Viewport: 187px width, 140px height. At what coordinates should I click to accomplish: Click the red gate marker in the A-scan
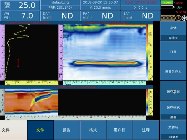pyautogui.click(x=18, y=63)
